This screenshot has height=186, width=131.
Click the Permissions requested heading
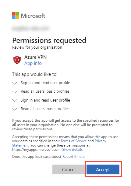pyautogui.click(x=49, y=40)
